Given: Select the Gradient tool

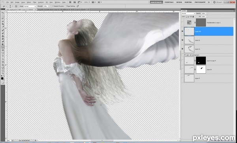Looking at the screenshot, I should [3, 44].
